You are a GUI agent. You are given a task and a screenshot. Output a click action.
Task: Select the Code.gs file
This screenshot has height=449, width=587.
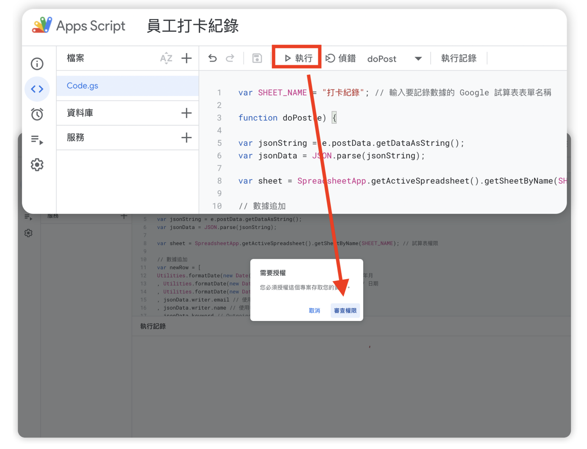click(82, 86)
